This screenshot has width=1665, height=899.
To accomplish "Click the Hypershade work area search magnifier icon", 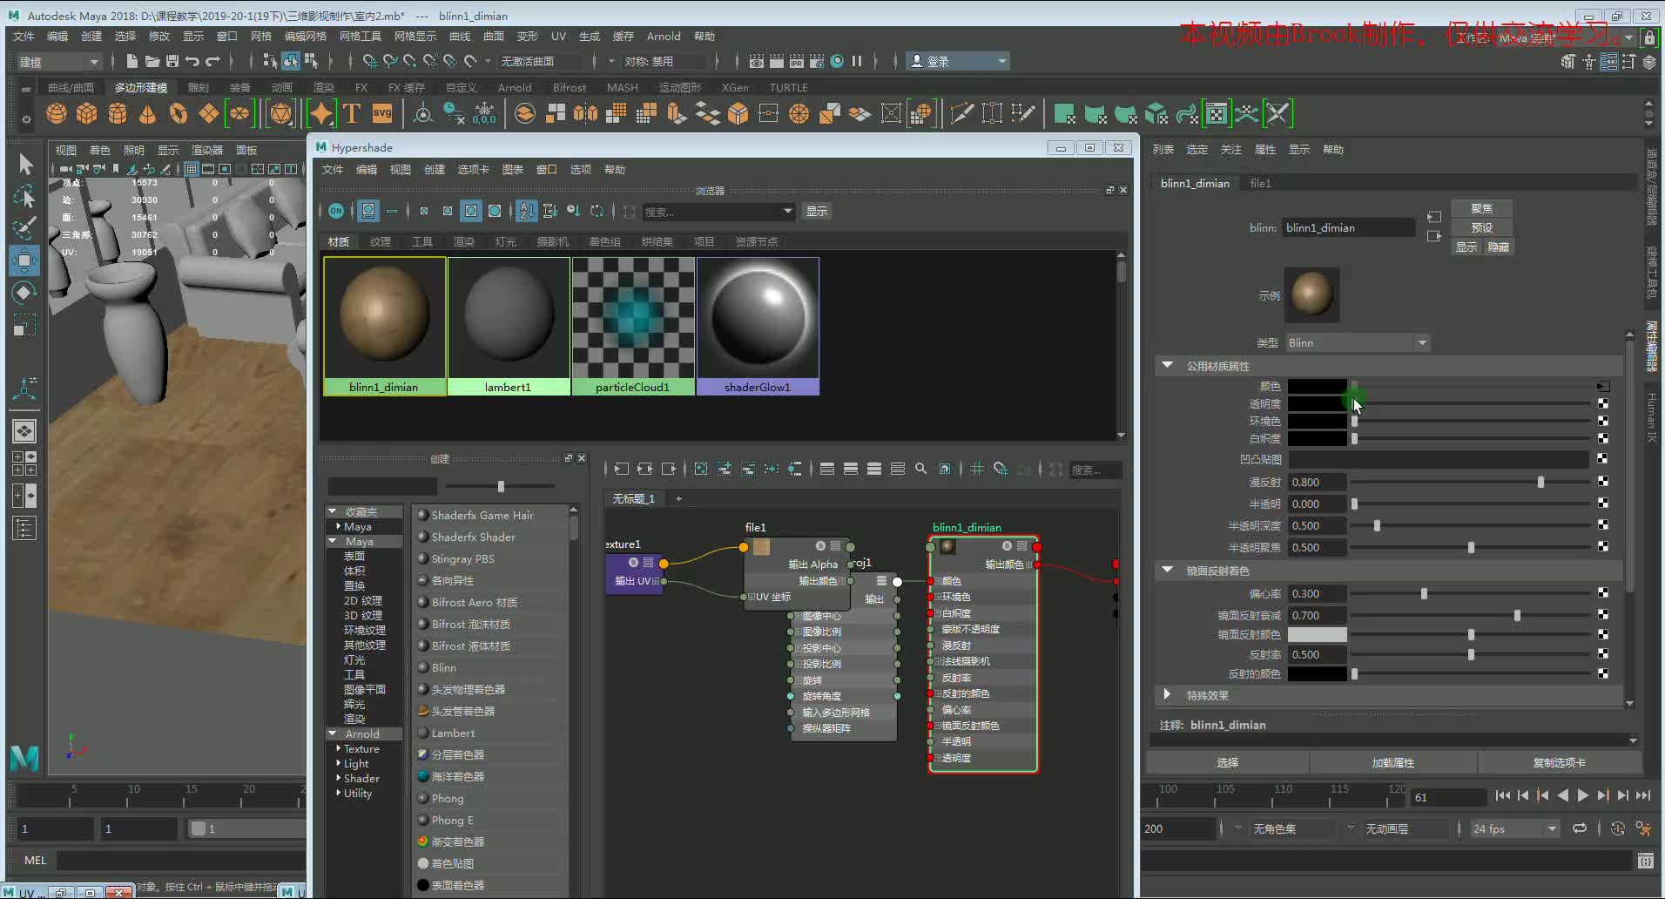I will click(x=921, y=469).
